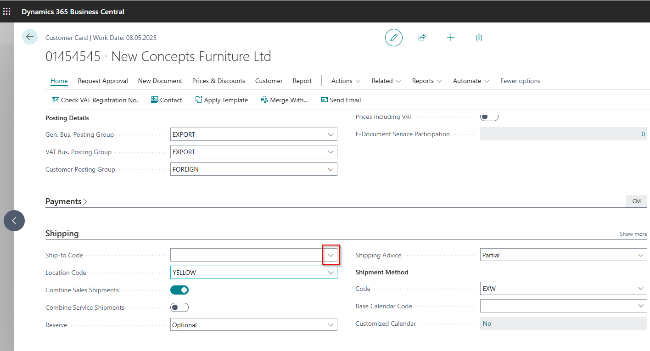Open Related dropdown menu
The width and height of the screenshot is (650, 351).
pyautogui.click(x=387, y=81)
